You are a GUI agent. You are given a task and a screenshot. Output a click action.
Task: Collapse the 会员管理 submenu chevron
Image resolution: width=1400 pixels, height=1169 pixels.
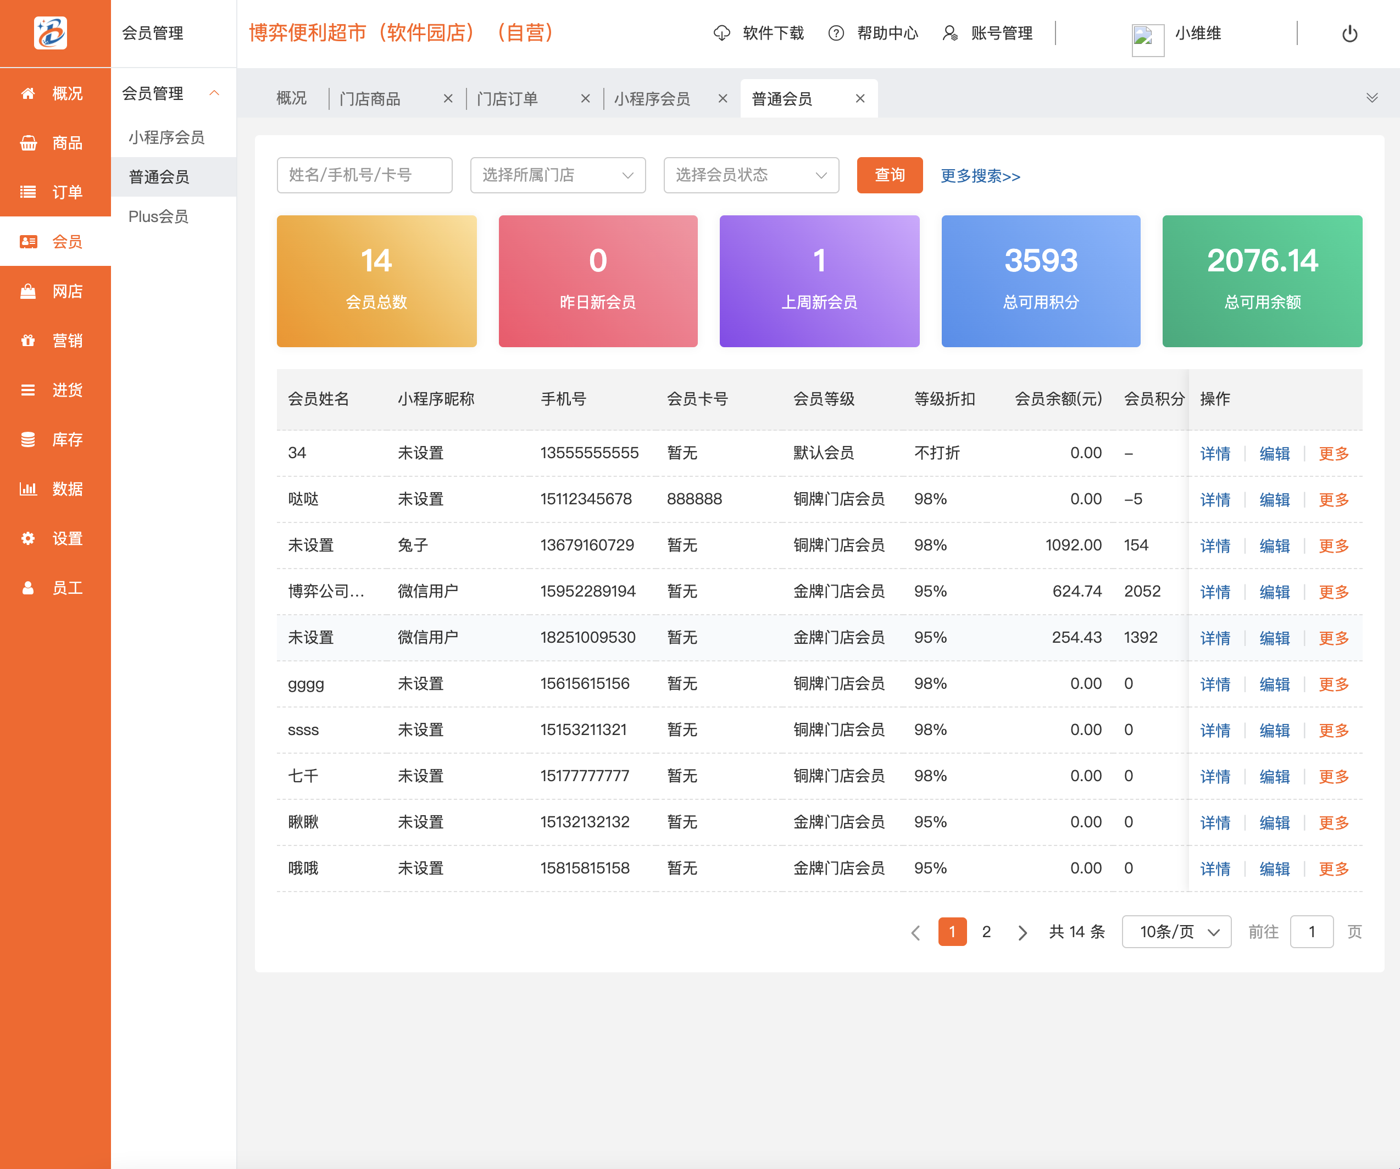[x=215, y=93]
